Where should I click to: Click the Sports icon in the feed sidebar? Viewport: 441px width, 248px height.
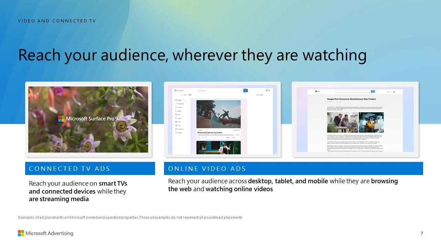[176, 125]
